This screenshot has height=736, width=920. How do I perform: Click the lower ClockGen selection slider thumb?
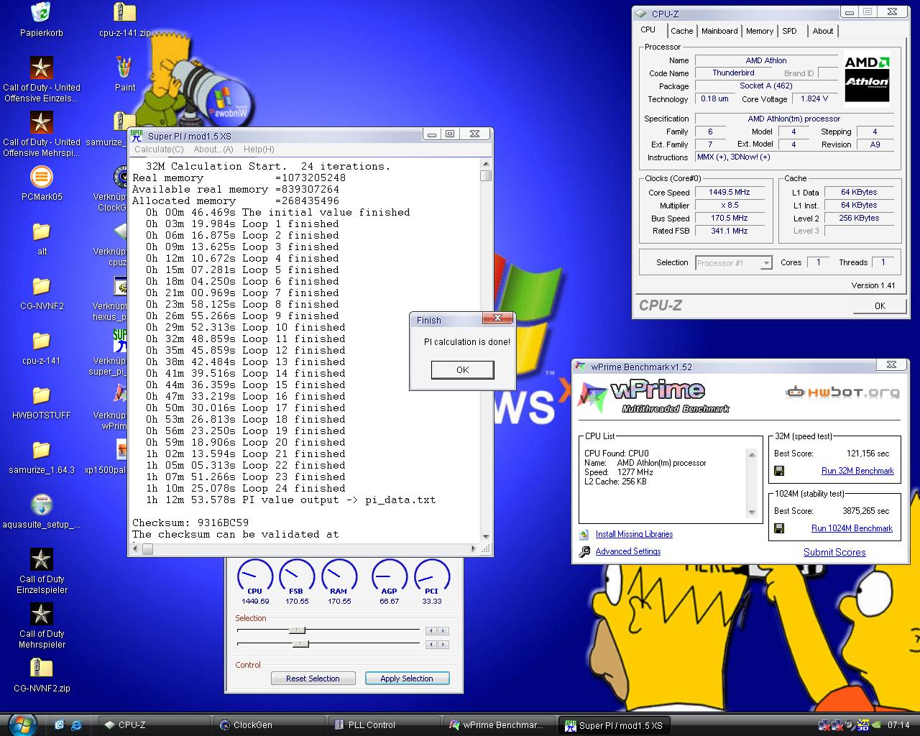(x=300, y=644)
